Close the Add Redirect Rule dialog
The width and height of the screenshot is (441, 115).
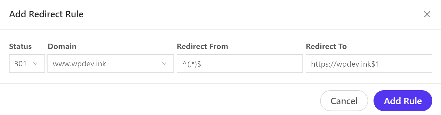pos(427,14)
